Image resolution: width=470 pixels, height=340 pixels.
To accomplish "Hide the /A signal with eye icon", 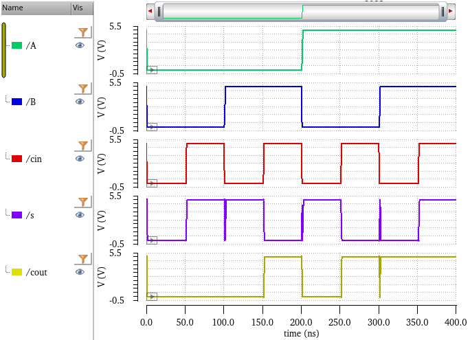I will (80, 45).
